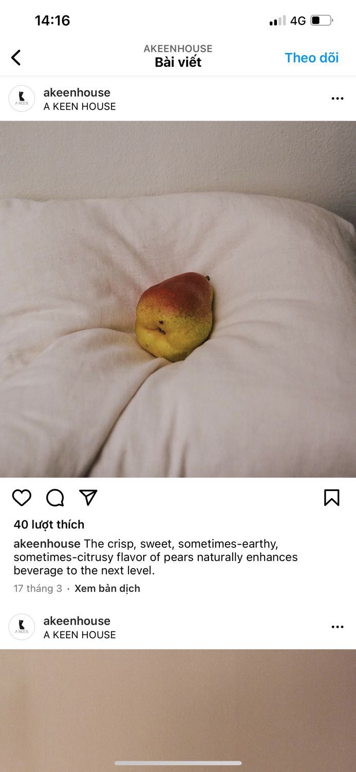Open akeenhouse username in the caption

[x=47, y=543]
